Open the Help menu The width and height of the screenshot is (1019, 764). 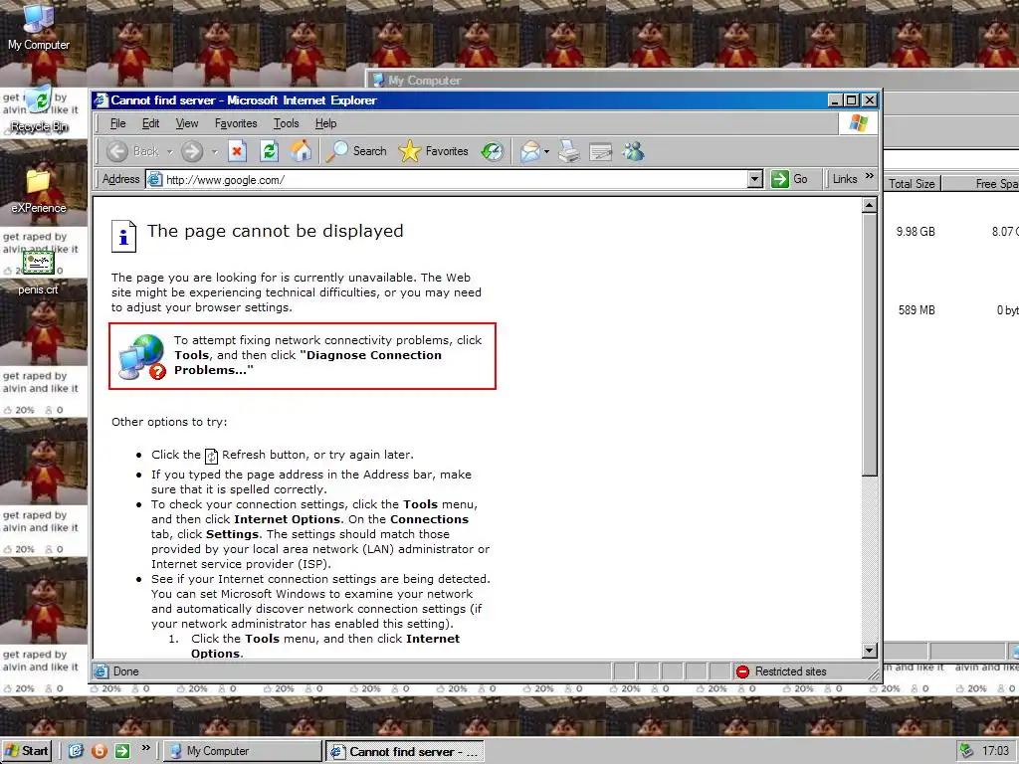pyautogui.click(x=325, y=123)
